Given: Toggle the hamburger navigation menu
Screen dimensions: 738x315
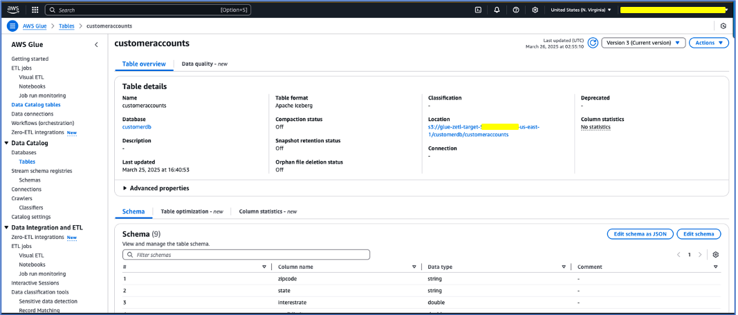Looking at the screenshot, I should tap(12, 26).
